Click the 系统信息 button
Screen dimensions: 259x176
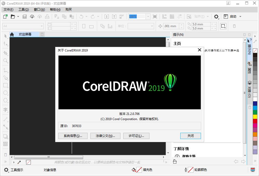coord(73,136)
